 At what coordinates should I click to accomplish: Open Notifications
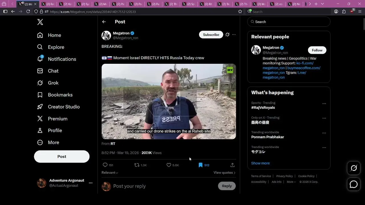click(x=57, y=59)
